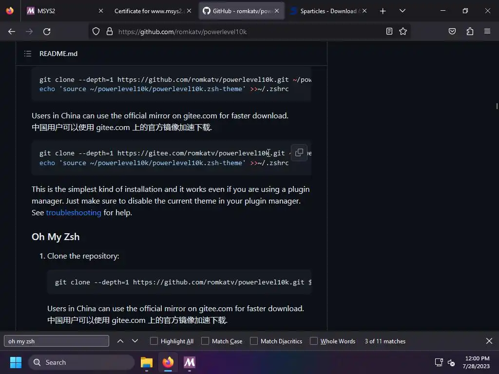Open the clock and date panel
The width and height of the screenshot is (499, 374).
[x=477, y=362]
